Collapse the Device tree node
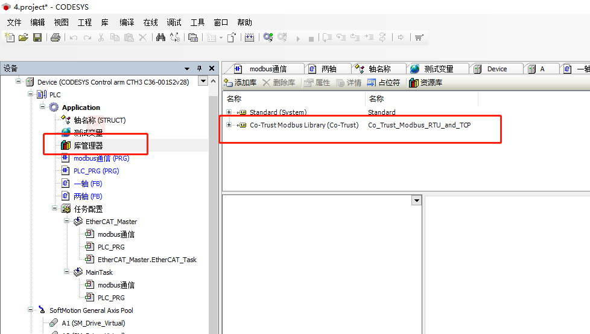590x334 pixels. click(x=18, y=82)
